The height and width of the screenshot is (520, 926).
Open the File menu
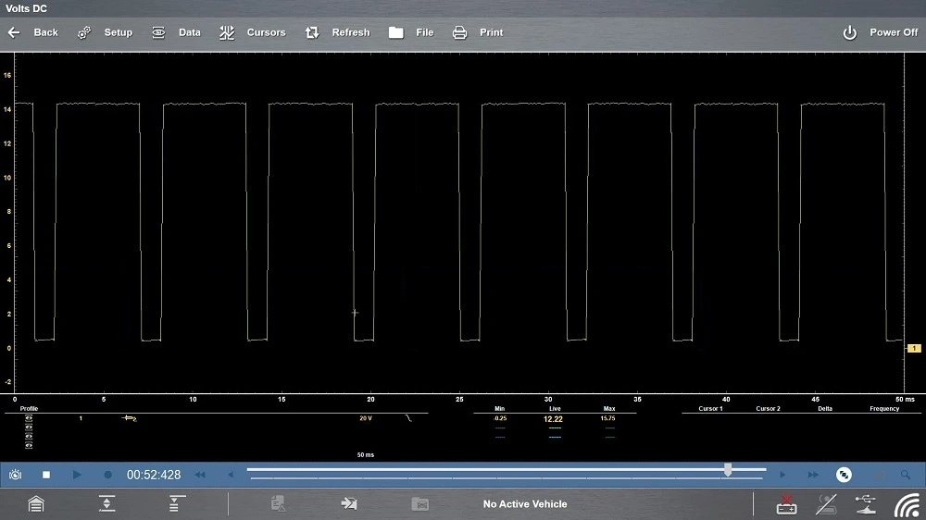click(x=411, y=32)
